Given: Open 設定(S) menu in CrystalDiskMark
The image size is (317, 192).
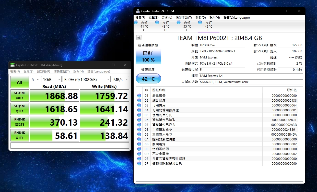Looking at the screenshot, I should click(28, 71).
